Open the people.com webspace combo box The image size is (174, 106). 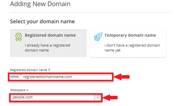click(56, 98)
